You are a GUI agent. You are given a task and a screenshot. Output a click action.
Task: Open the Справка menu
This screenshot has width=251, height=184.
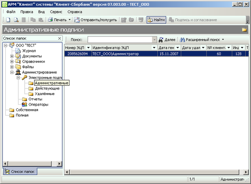[75, 12]
